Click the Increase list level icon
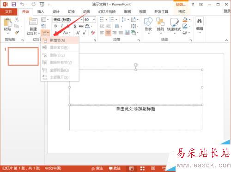Image resolution: width=231 pixels, height=172 pixels. pyautogui.click(x=109, y=26)
